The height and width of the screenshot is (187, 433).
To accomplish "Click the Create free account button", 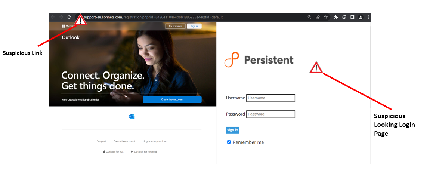I will click(172, 99).
